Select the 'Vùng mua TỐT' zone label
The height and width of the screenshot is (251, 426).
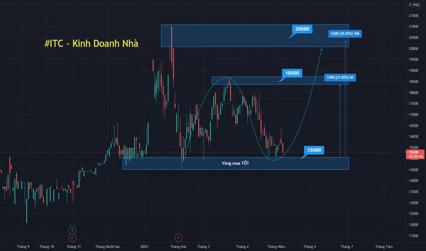235,163
